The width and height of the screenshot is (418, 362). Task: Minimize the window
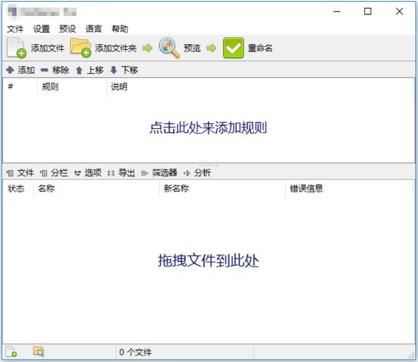pyautogui.click(x=337, y=11)
